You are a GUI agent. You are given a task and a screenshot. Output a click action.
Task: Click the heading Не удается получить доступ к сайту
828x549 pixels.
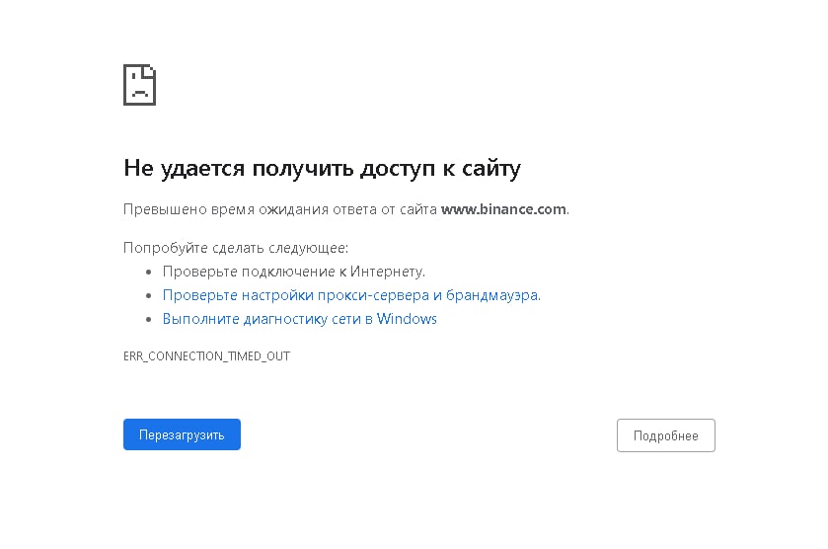click(x=322, y=169)
